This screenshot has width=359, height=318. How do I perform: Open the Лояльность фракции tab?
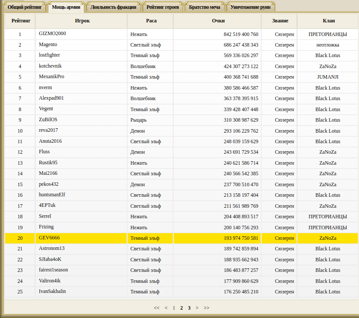coord(113,7)
